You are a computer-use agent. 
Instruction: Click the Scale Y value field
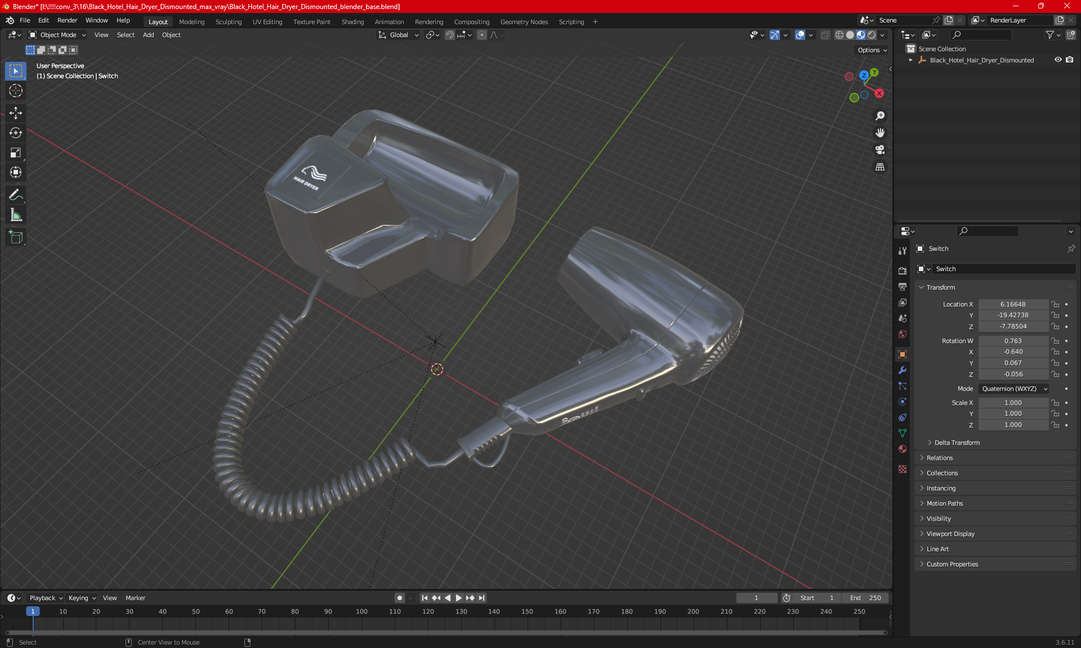tap(1013, 413)
